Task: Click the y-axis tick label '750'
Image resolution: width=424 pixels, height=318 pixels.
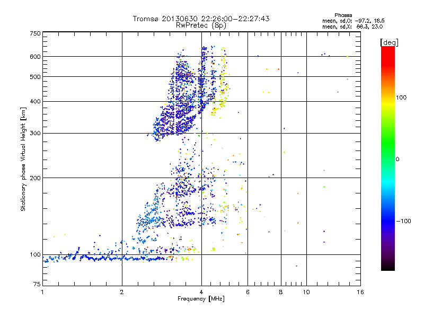Action: (x=35, y=33)
